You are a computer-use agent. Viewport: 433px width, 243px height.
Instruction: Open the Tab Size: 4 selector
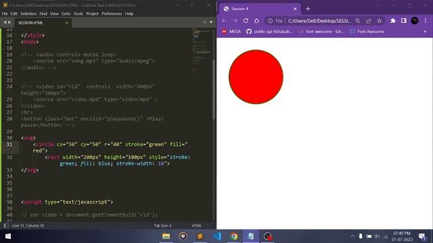point(162,225)
